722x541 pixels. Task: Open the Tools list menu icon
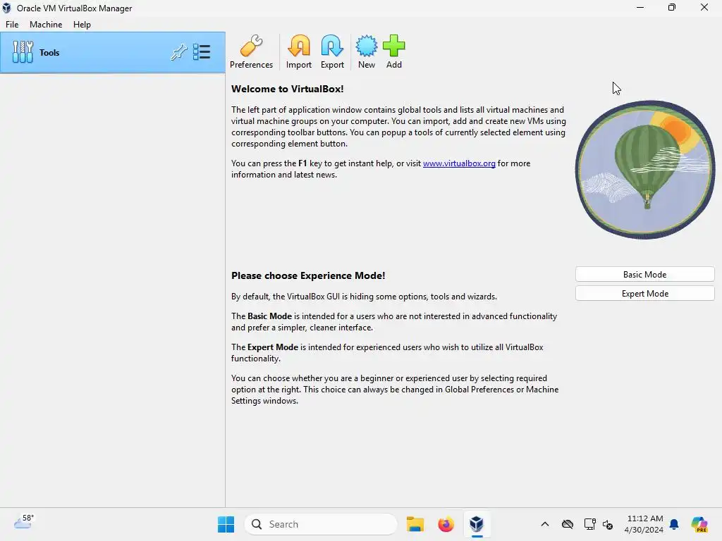202,52
